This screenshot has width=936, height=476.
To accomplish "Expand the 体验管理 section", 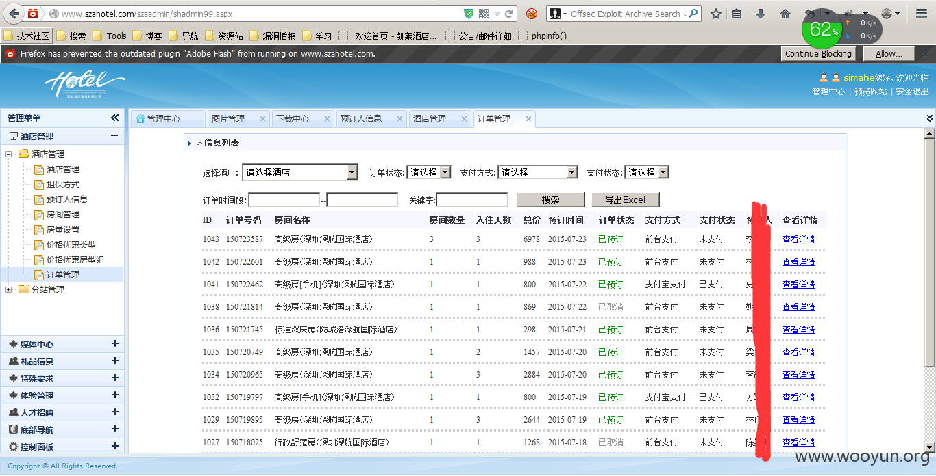I will (x=114, y=395).
